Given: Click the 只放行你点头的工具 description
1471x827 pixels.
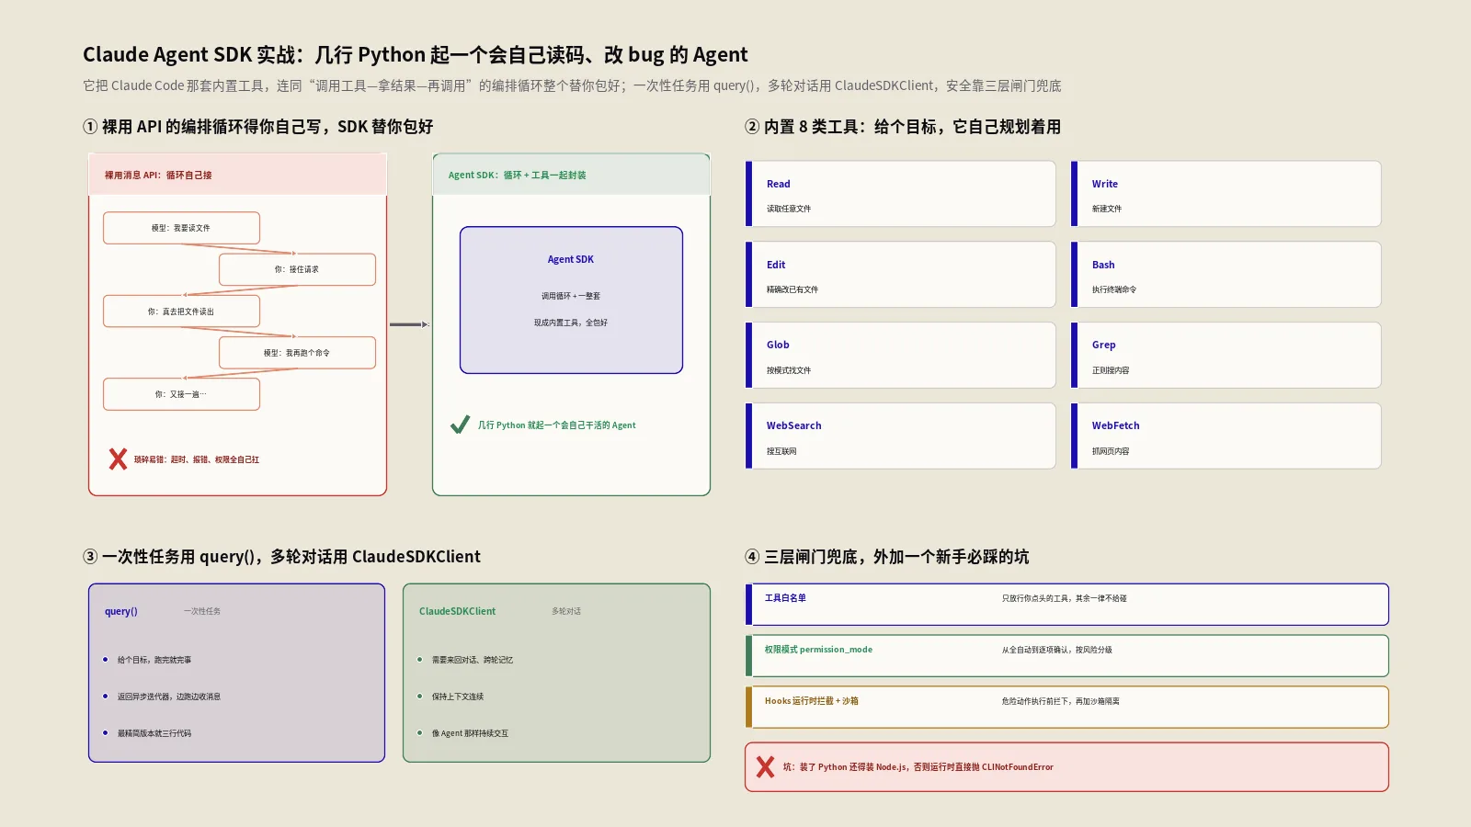Looking at the screenshot, I should pos(1065,598).
